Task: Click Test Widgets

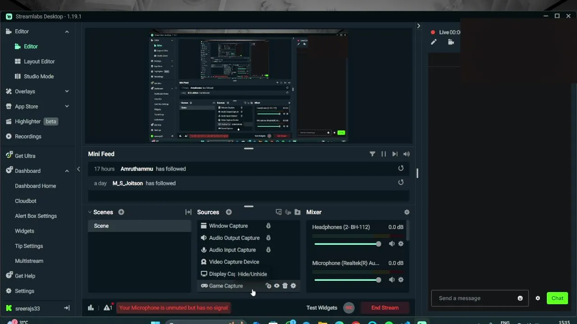Action: (x=322, y=308)
